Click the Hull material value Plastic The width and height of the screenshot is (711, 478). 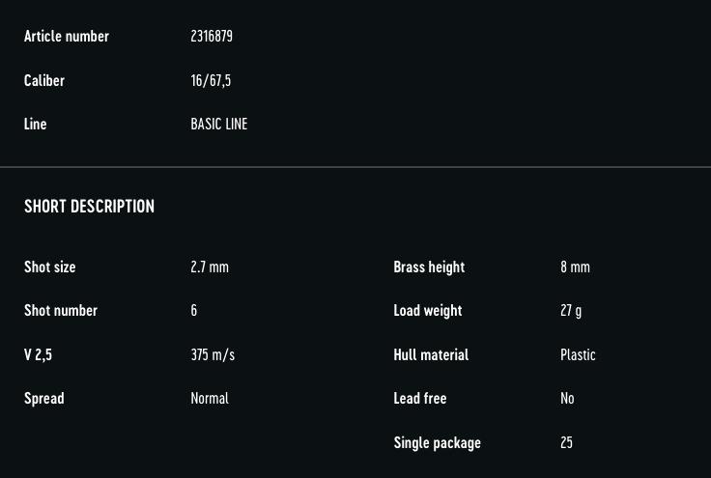[x=578, y=354]
